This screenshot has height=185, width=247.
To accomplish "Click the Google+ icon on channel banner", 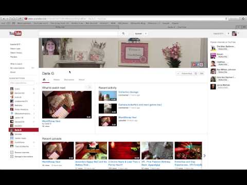I will click(x=194, y=64).
